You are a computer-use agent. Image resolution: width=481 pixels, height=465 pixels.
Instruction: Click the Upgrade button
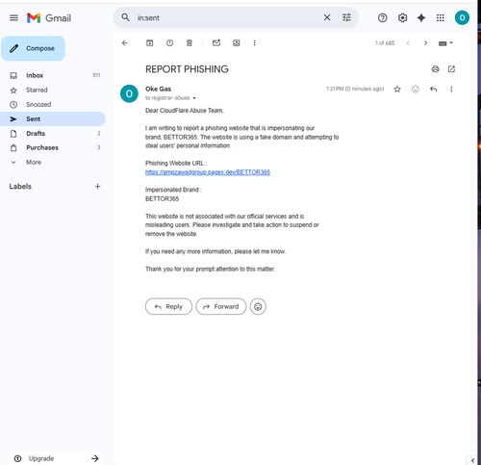point(56,458)
